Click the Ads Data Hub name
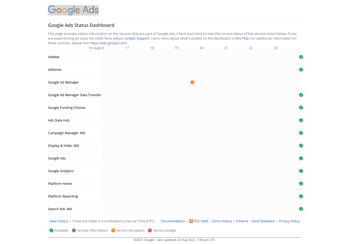The height and width of the screenshot is (244, 349). pos(59,120)
